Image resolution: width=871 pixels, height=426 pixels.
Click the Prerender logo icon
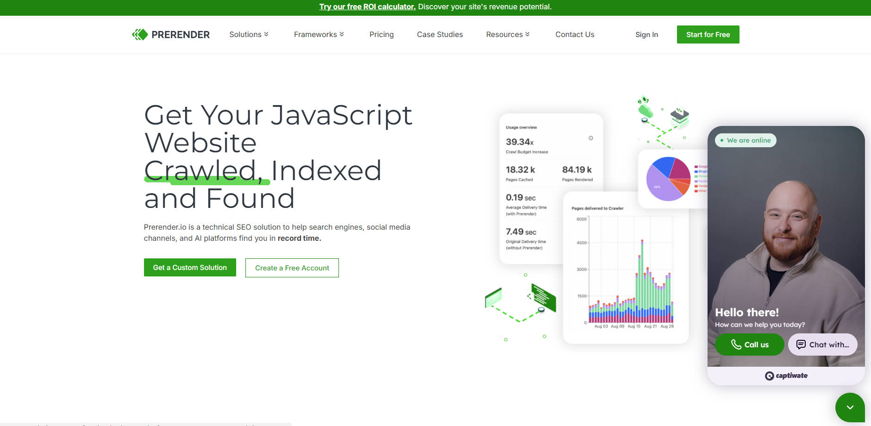pyautogui.click(x=140, y=35)
